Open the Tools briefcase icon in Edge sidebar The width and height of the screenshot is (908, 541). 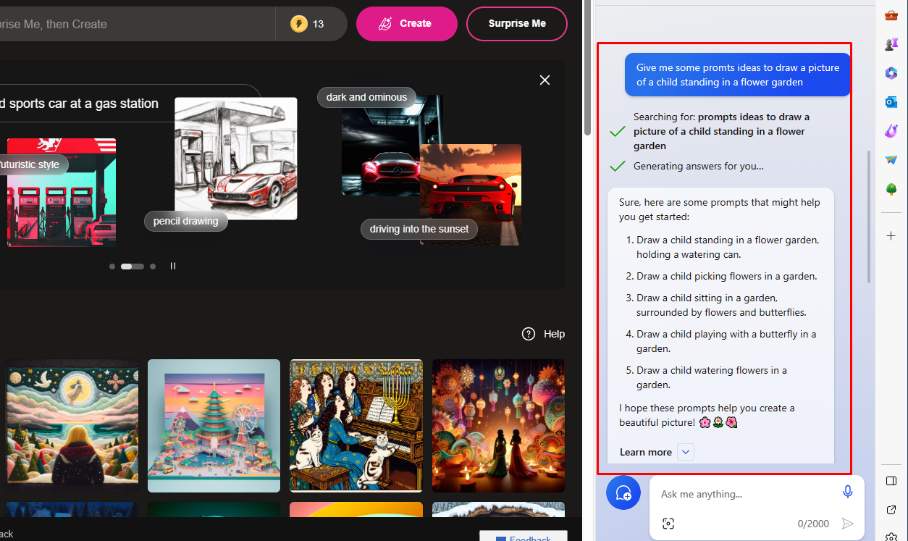pyautogui.click(x=891, y=15)
